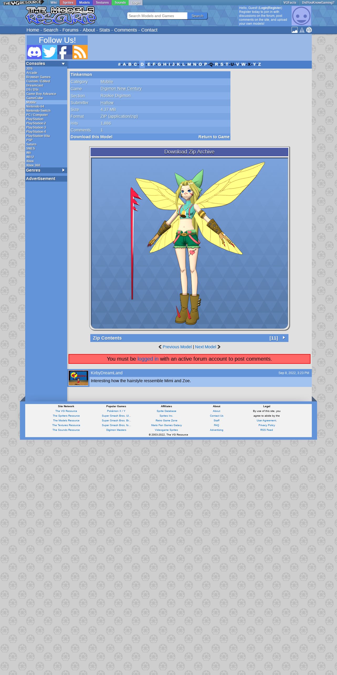Open VGFacts in the top bar
The height and width of the screenshot is (675, 337).
click(x=290, y=3)
